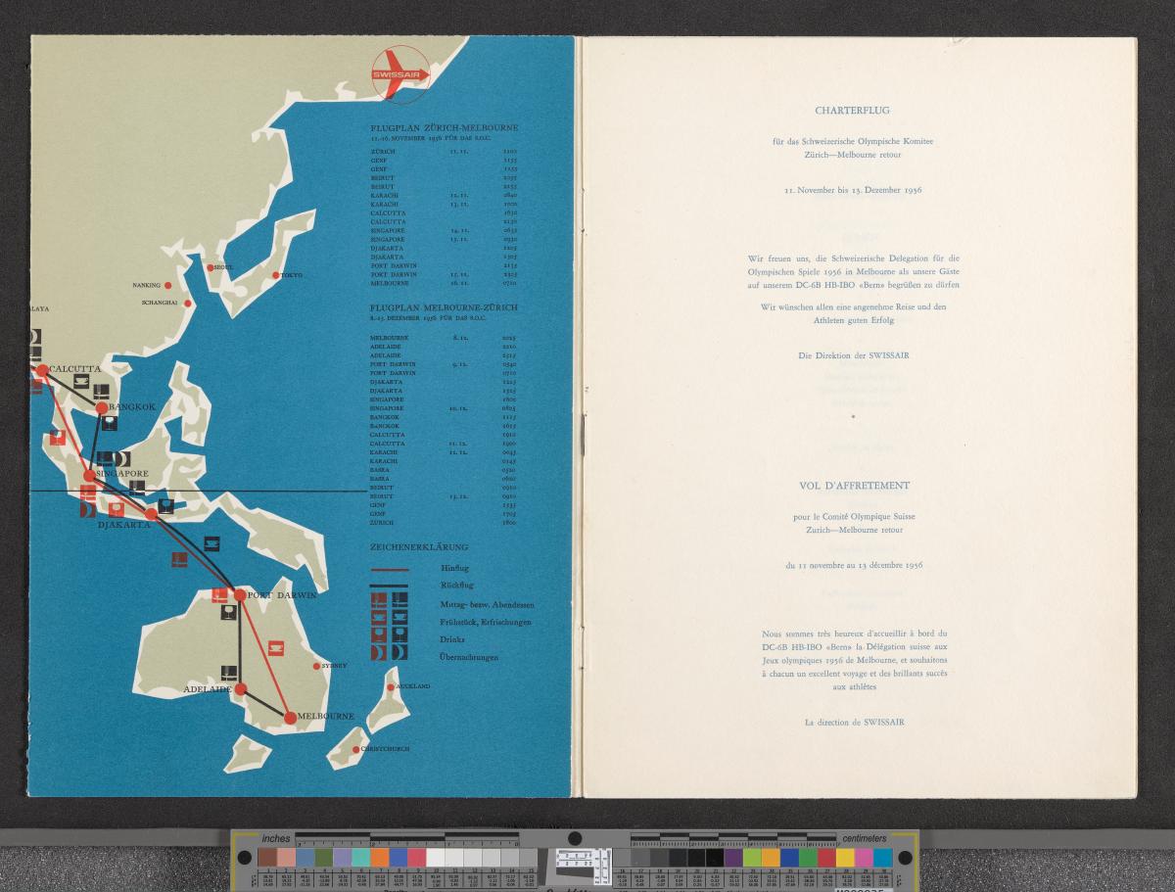
Task: Click the 'BANGKOK' map label
Action: click(133, 405)
